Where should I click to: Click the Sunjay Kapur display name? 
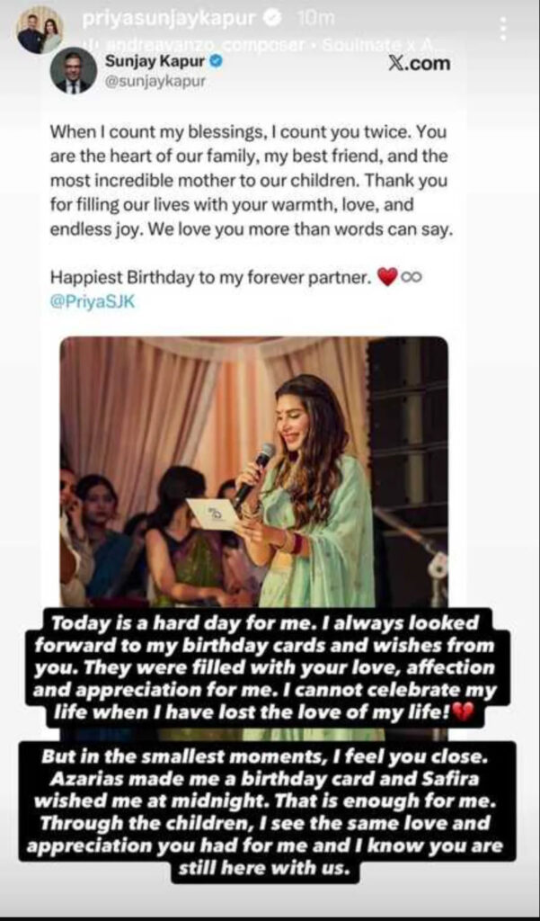point(155,60)
